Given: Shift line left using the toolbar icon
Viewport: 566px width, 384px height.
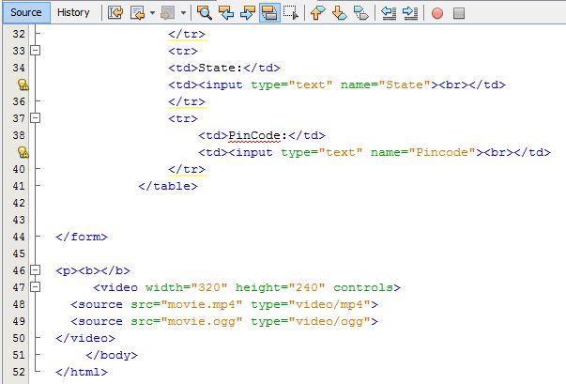Looking at the screenshot, I should [x=389, y=13].
